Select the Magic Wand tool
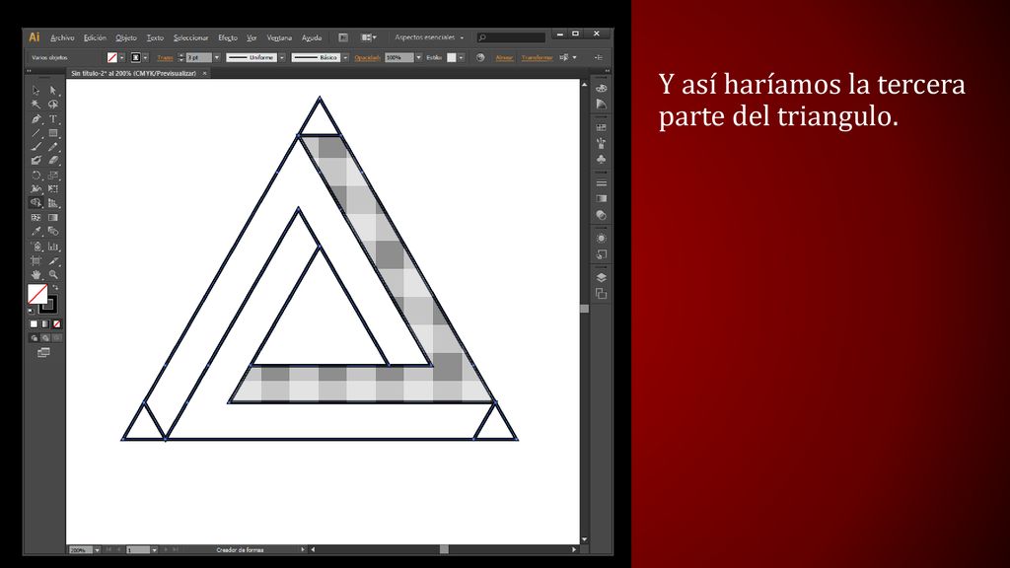 click(36, 105)
